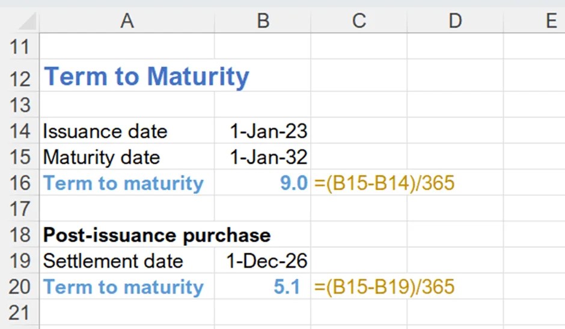Select column D header
The height and width of the screenshot is (329, 565).
(455, 20)
